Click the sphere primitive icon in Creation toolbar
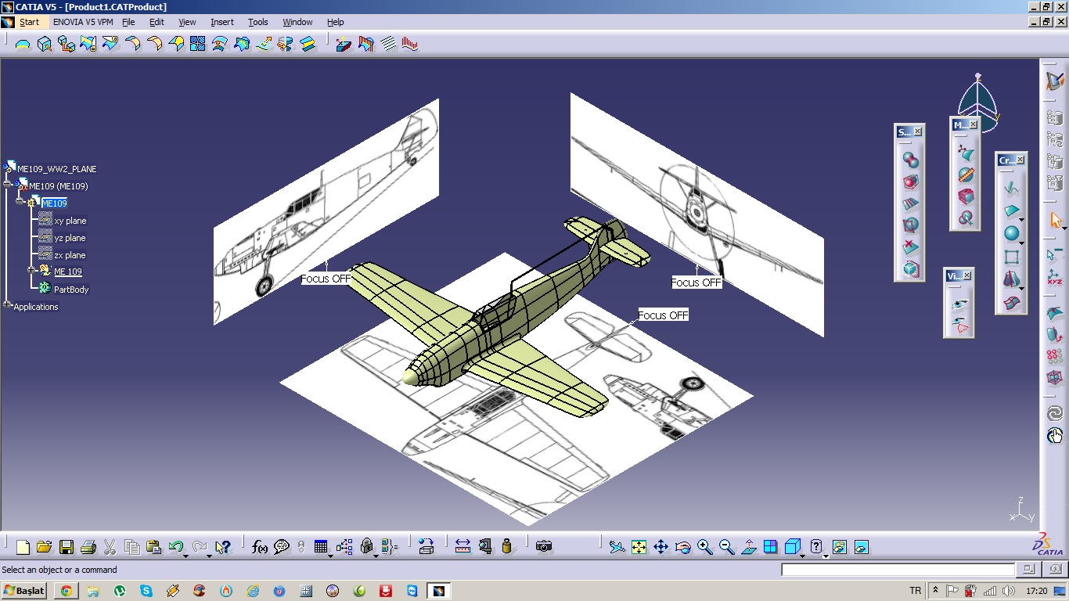The image size is (1069, 601). point(1011,233)
